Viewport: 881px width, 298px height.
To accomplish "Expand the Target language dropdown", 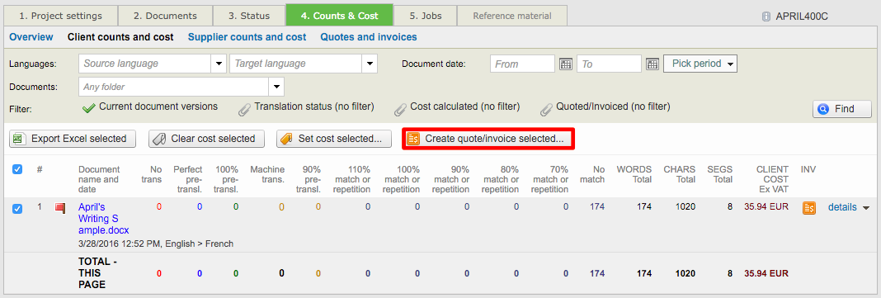I will 370,64.
